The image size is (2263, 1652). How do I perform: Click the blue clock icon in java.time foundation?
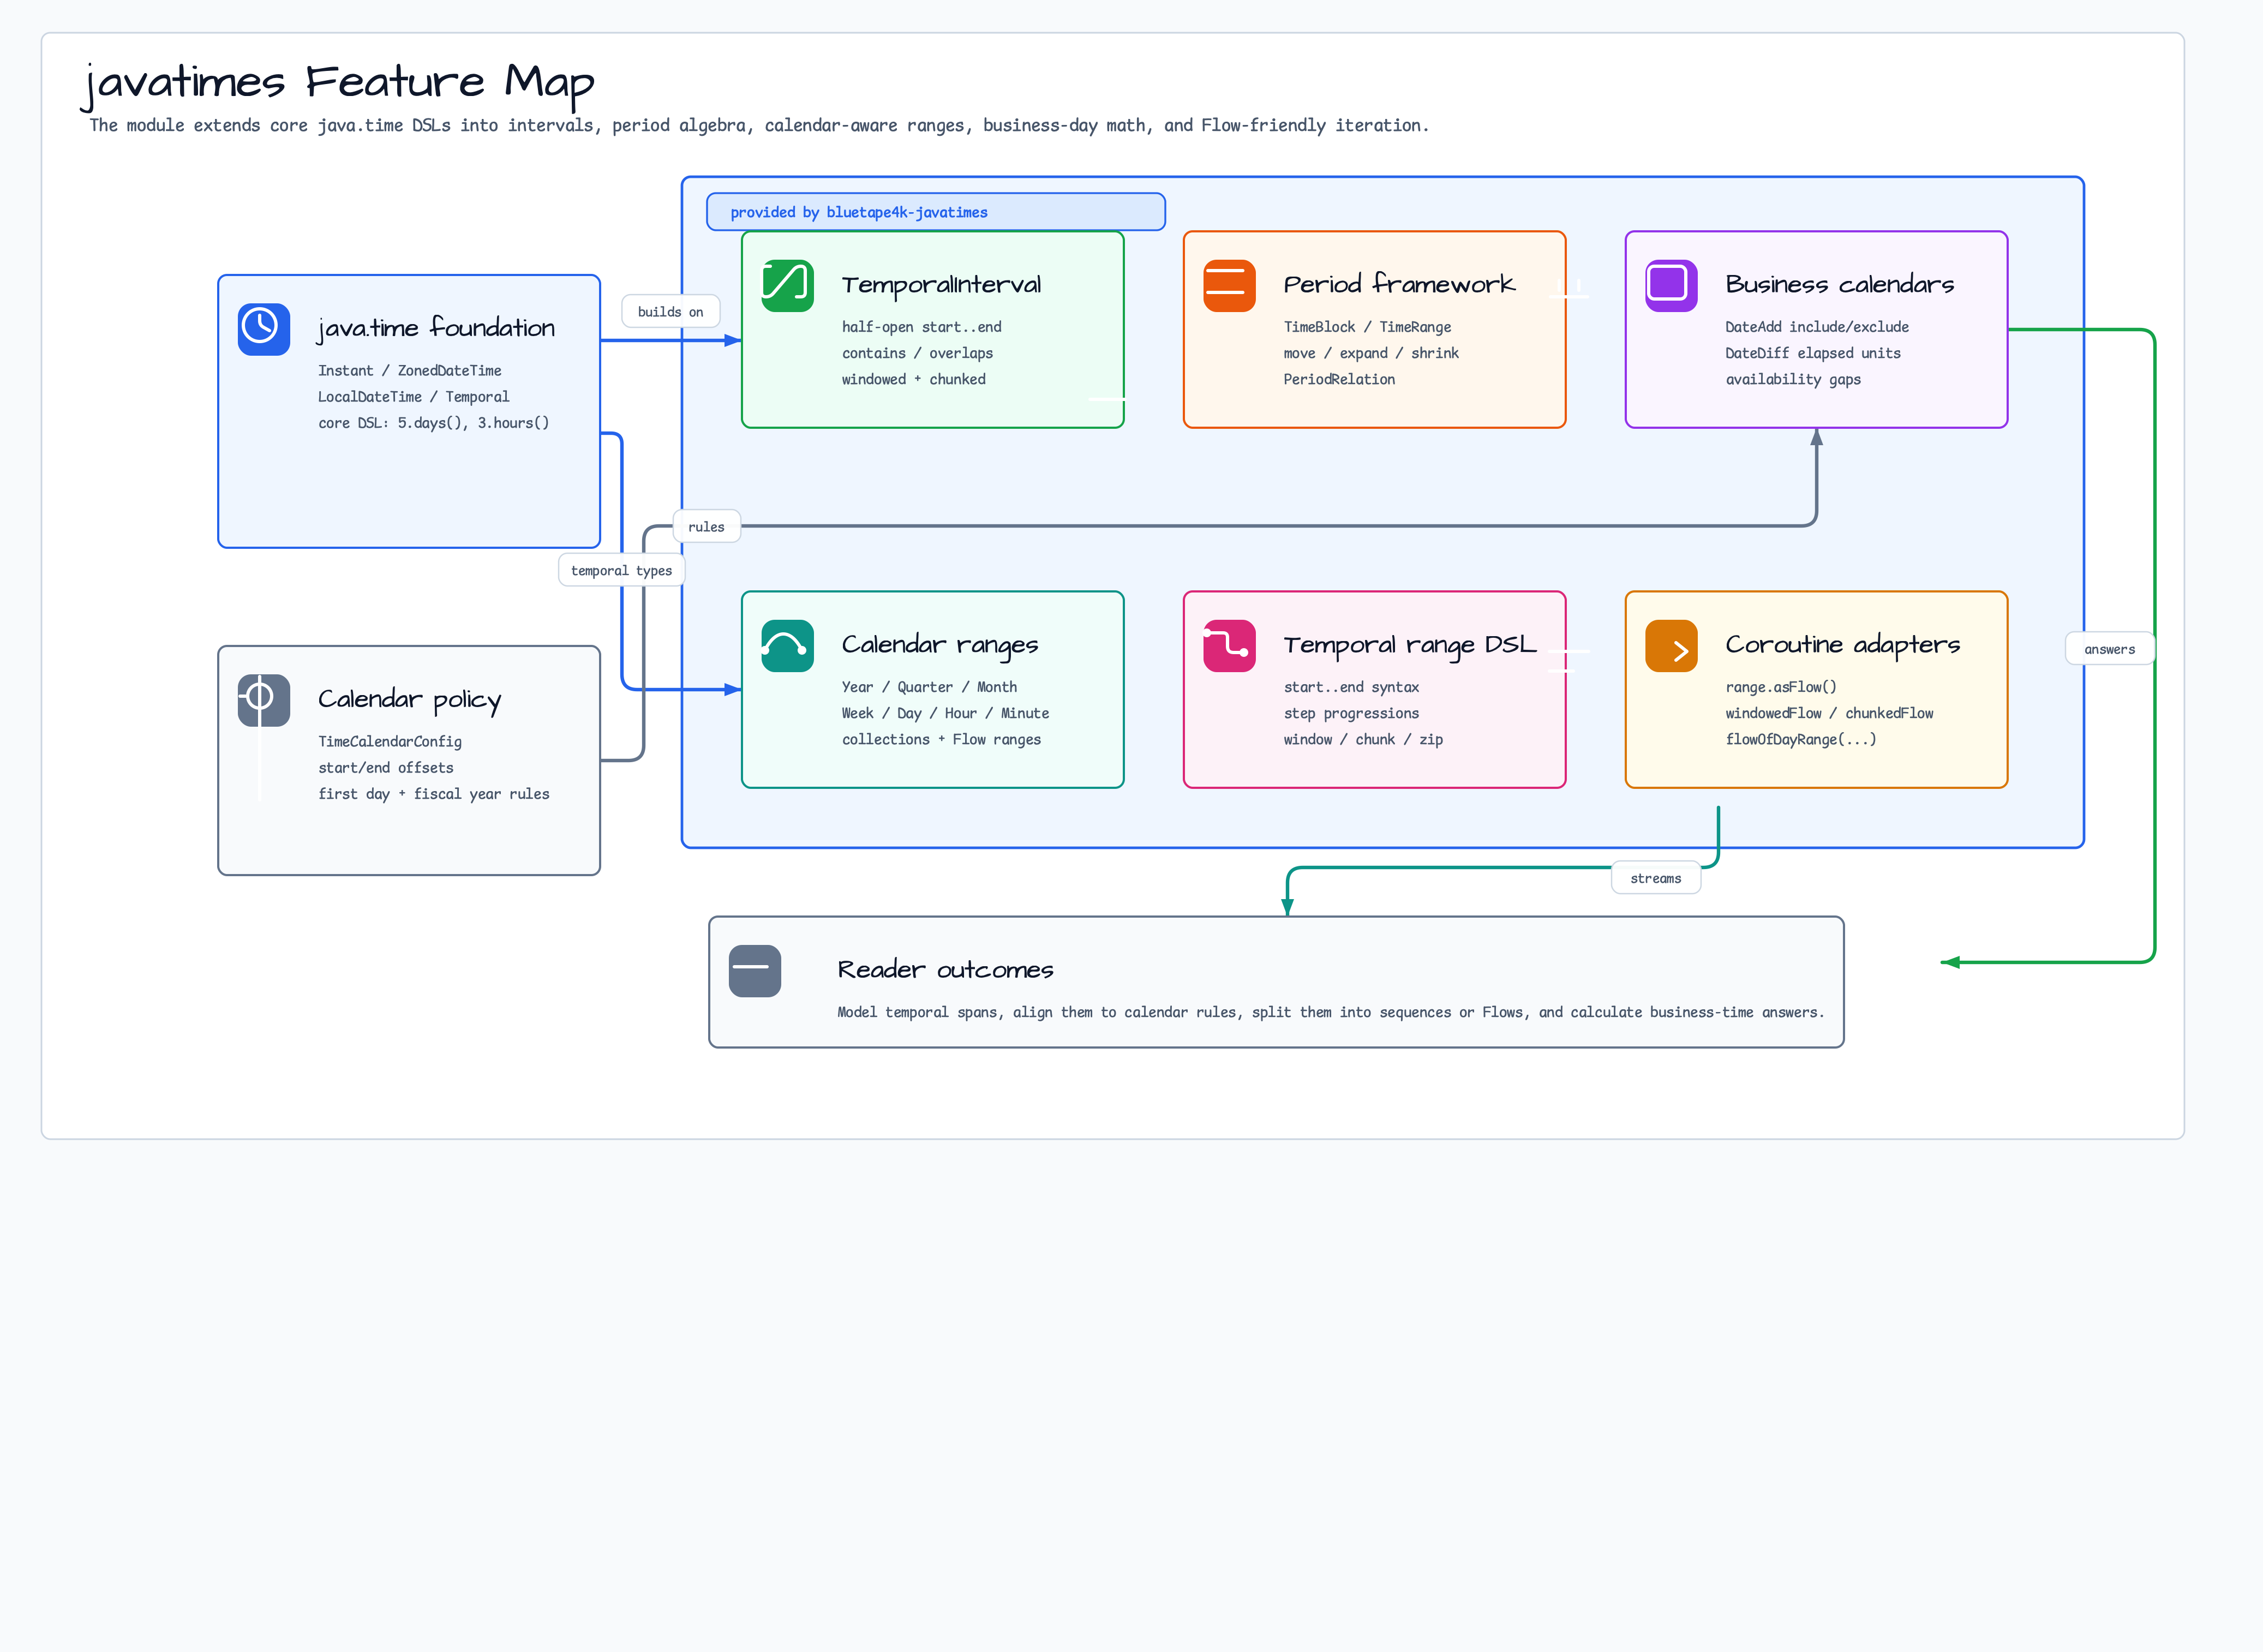pos(264,329)
